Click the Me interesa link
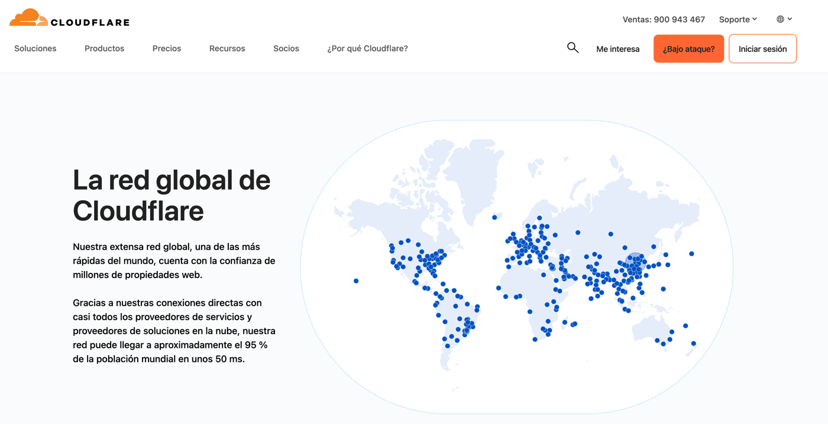 point(618,49)
